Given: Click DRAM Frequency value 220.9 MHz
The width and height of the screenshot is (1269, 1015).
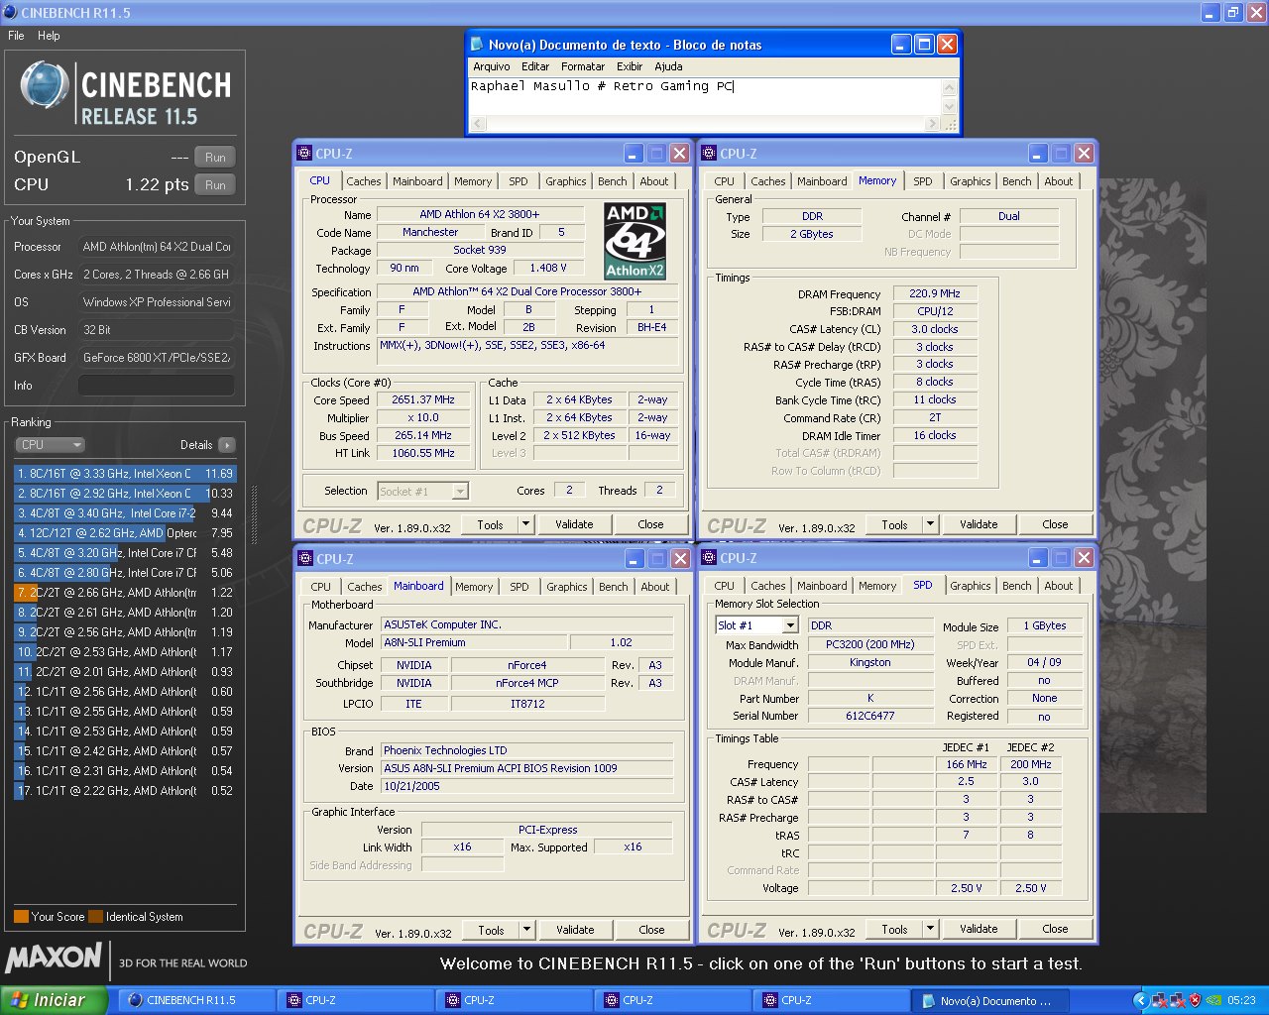Looking at the screenshot, I should pyautogui.click(x=935, y=294).
